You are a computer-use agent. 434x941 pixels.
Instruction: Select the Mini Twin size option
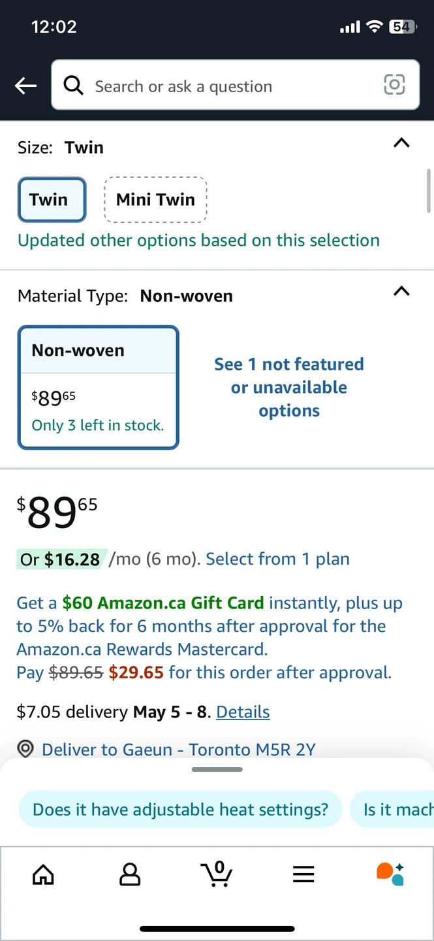click(155, 199)
